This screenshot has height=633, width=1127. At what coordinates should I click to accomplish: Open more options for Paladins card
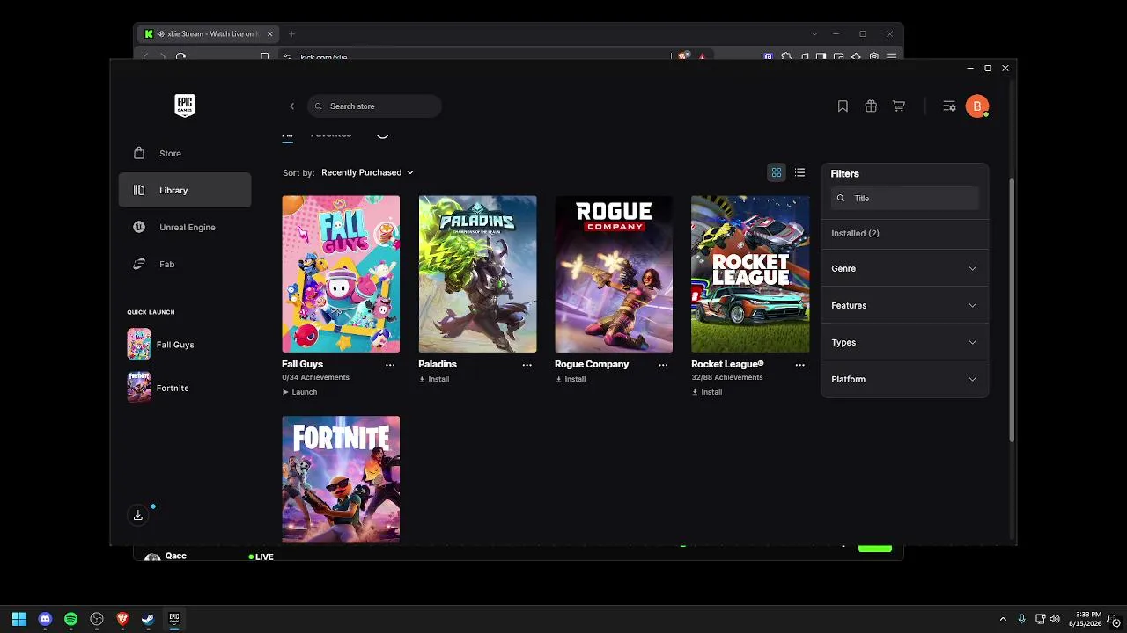(x=527, y=365)
